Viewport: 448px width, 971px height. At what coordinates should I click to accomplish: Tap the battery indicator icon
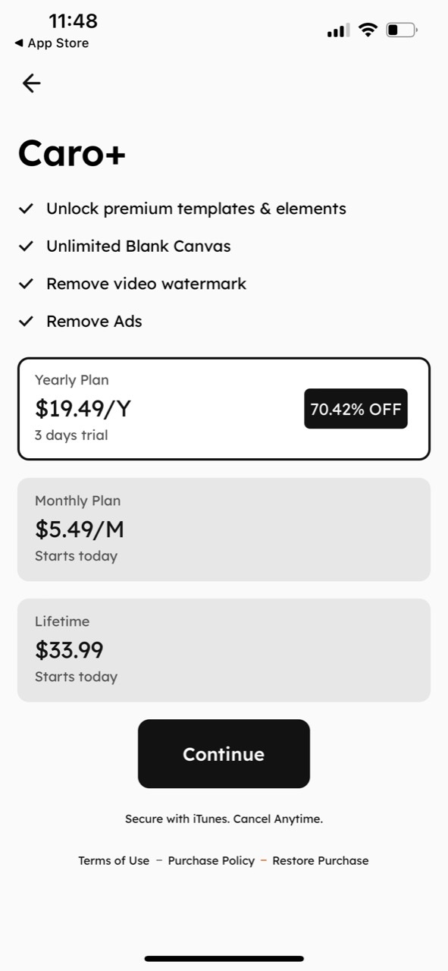tap(402, 30)
